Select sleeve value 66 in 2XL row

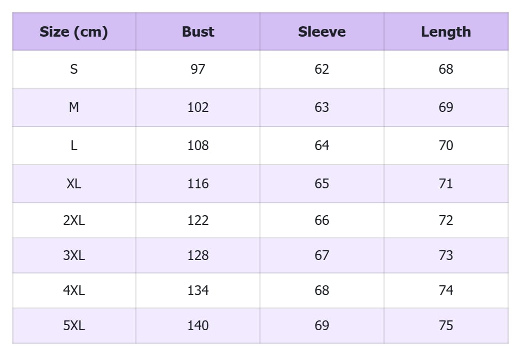(x=321, y=220)
